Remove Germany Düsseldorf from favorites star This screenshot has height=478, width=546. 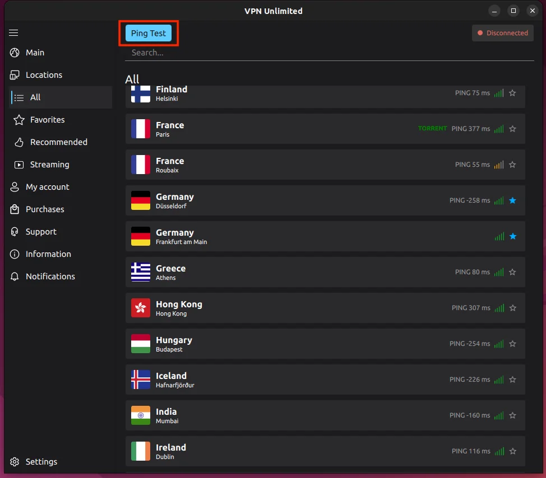click(x=512, y=200)
